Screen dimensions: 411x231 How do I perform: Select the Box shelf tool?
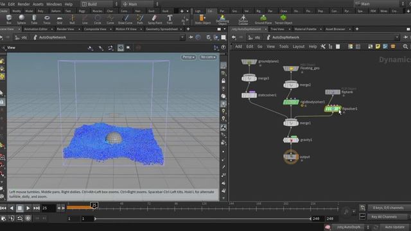(9, 19)
